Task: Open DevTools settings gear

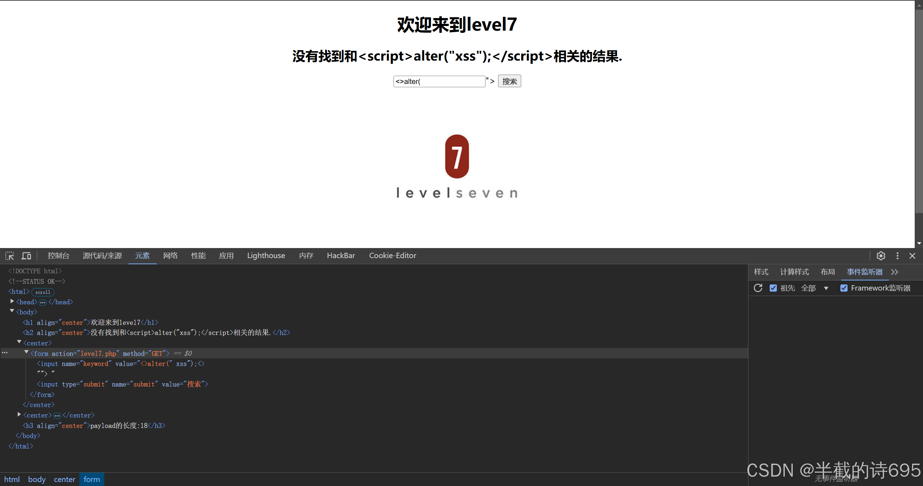Action: click(x=881, y=256)
